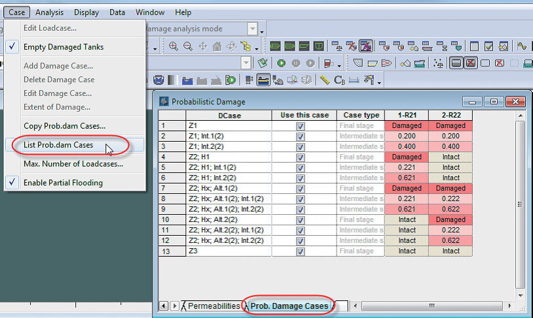Image resolution: width=533 pixels, height=318 pixels.
Task: Open the Window menu
Action: click(x=150, y=12)
